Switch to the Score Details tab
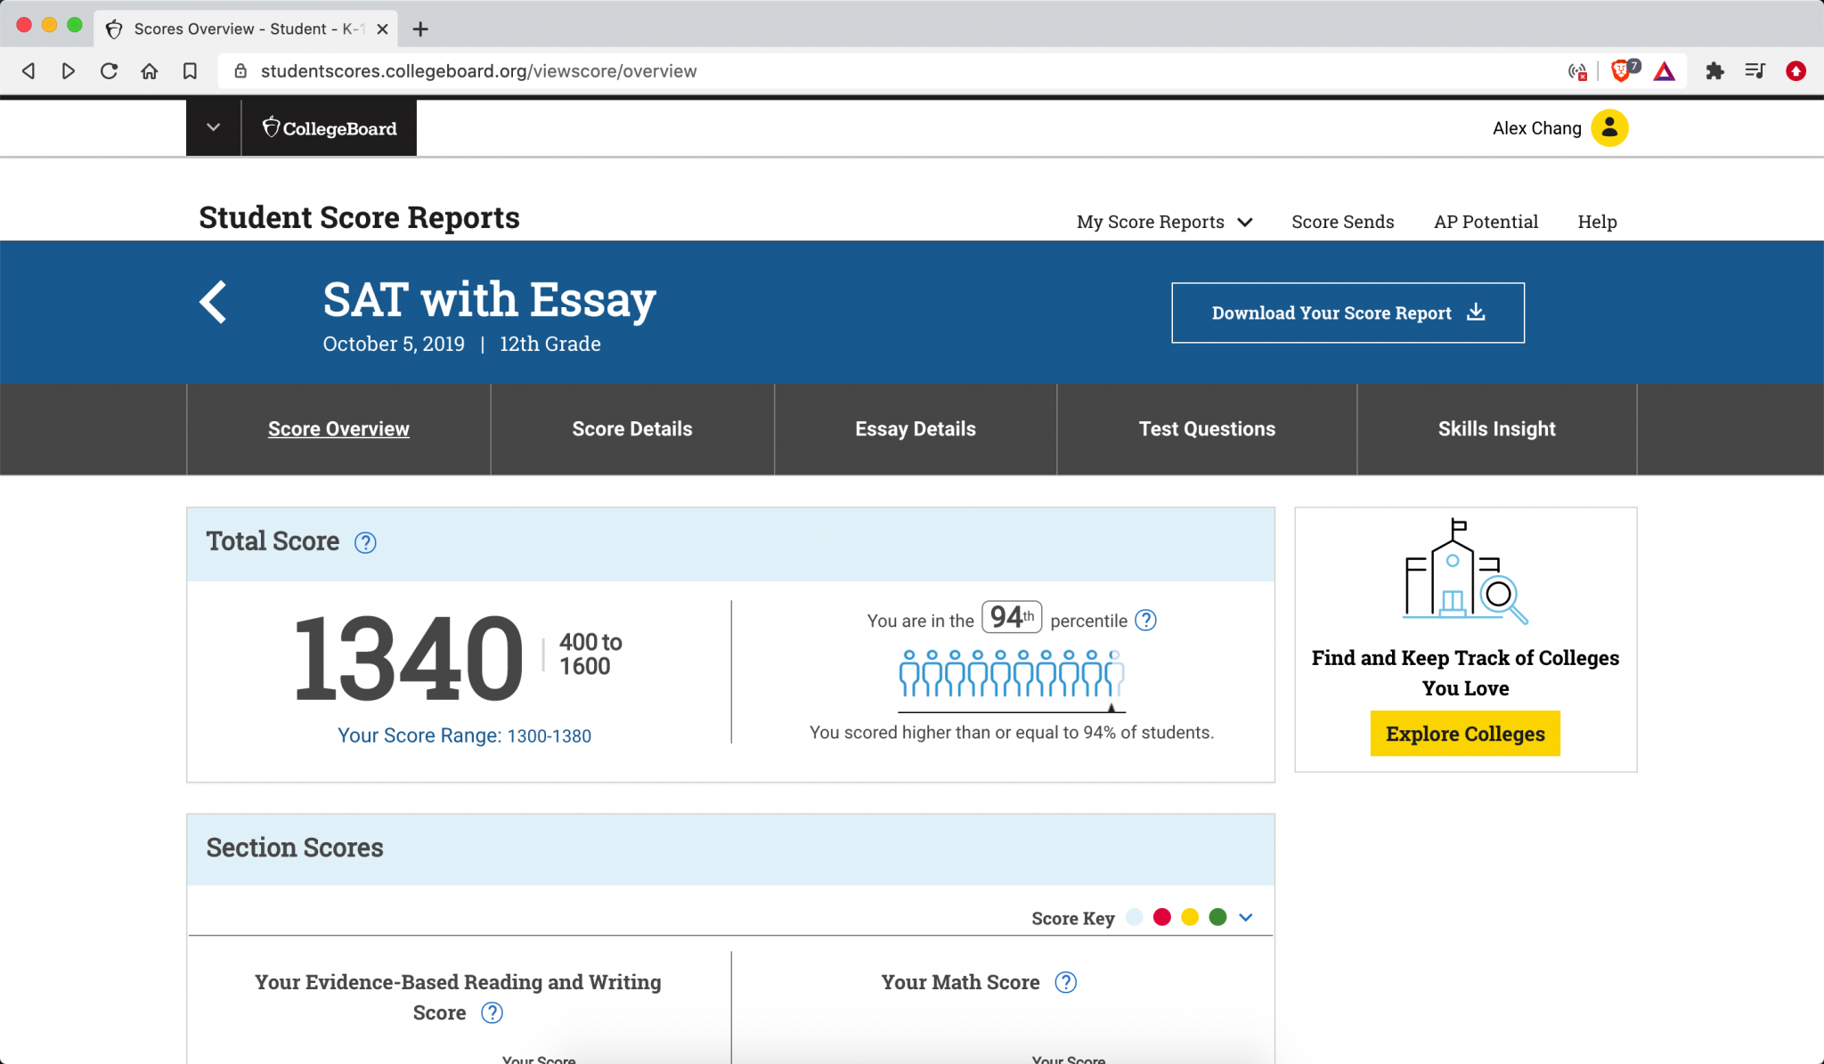The image size is (1824, 1064). 631,429
